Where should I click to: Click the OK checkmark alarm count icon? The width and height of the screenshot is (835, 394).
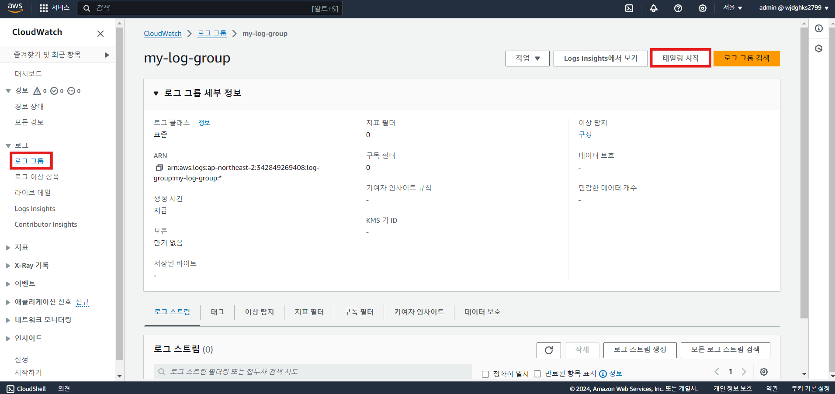54,91
